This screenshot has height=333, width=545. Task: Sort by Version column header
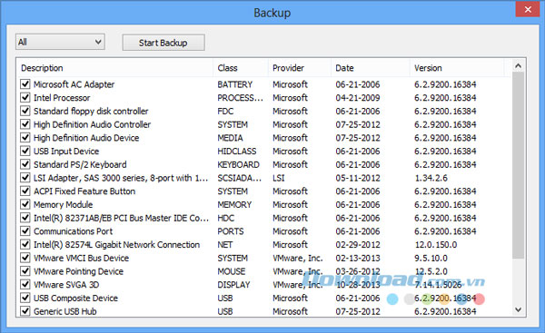[457, 68]
